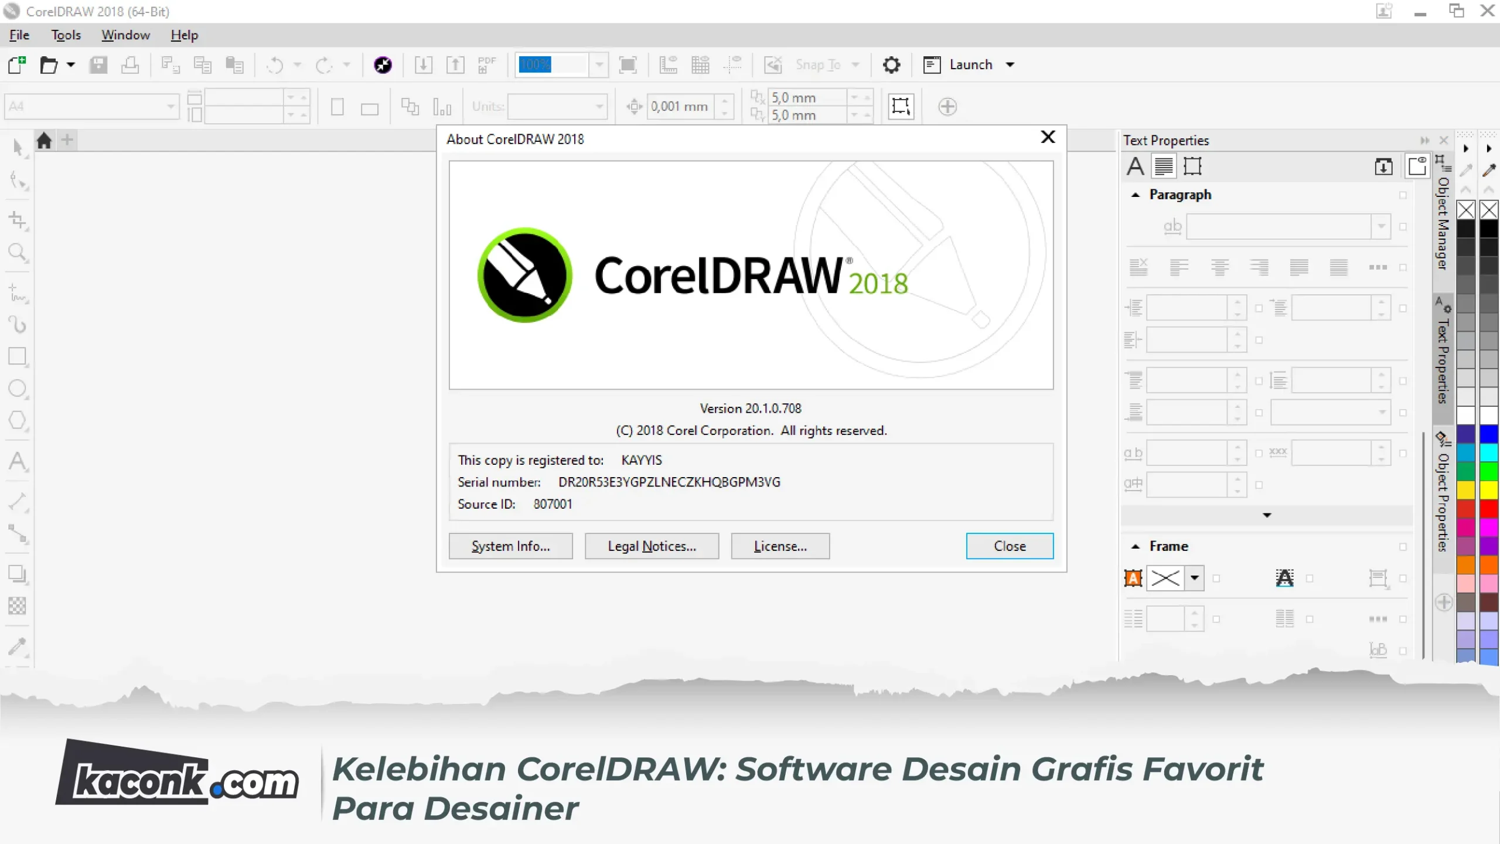1500x844 pixels.
Task: Select the Transparency checkerboard tool
Action: click(x=18, y=606)
